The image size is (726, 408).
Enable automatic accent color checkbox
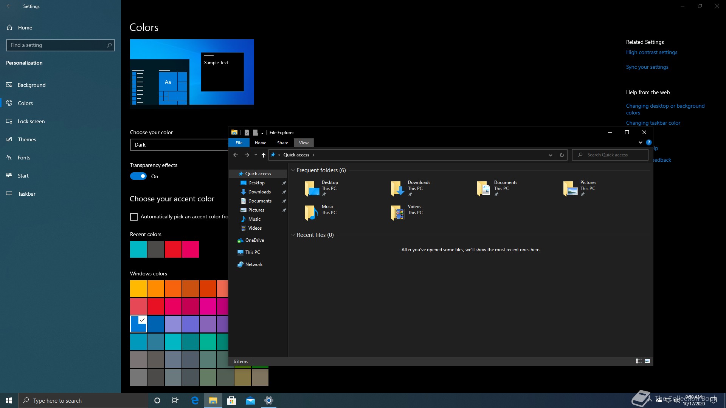tap(134, 217)
